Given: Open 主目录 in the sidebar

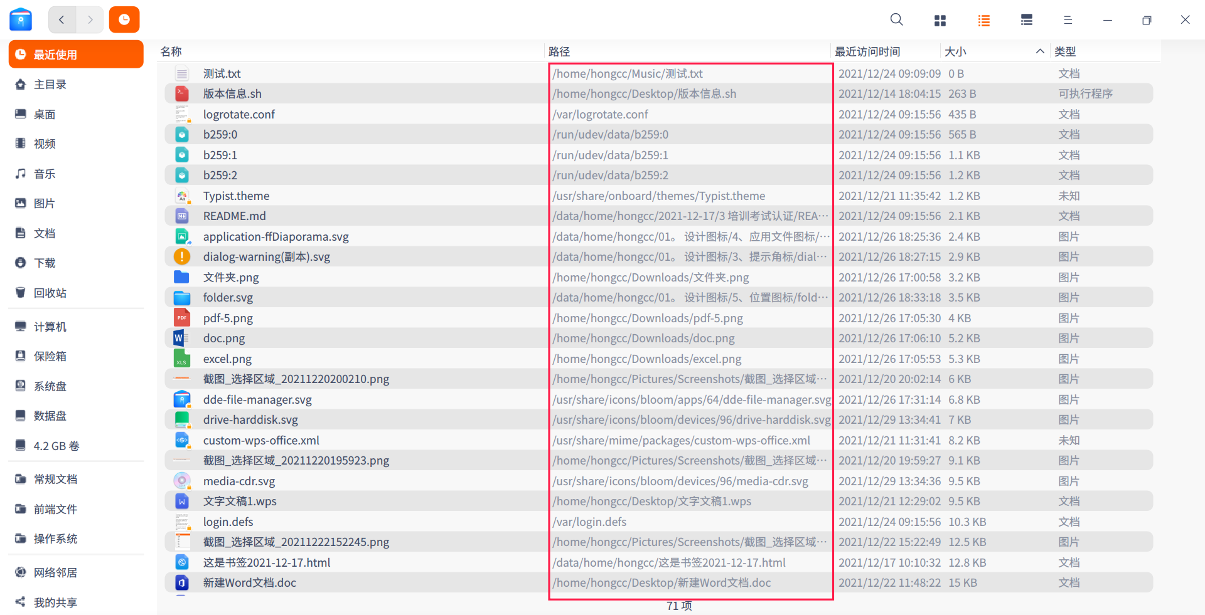Looking at the screenshot, I should [76, 84].
